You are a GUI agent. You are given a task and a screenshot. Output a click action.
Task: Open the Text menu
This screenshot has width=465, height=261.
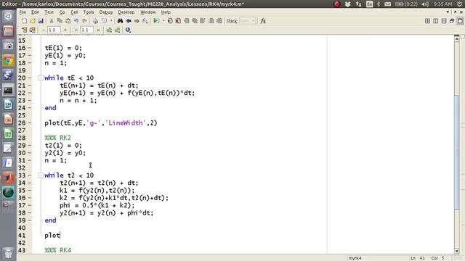(x=49, y=12)
